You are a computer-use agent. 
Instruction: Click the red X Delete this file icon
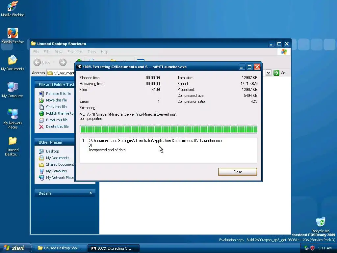click(41, 127)
